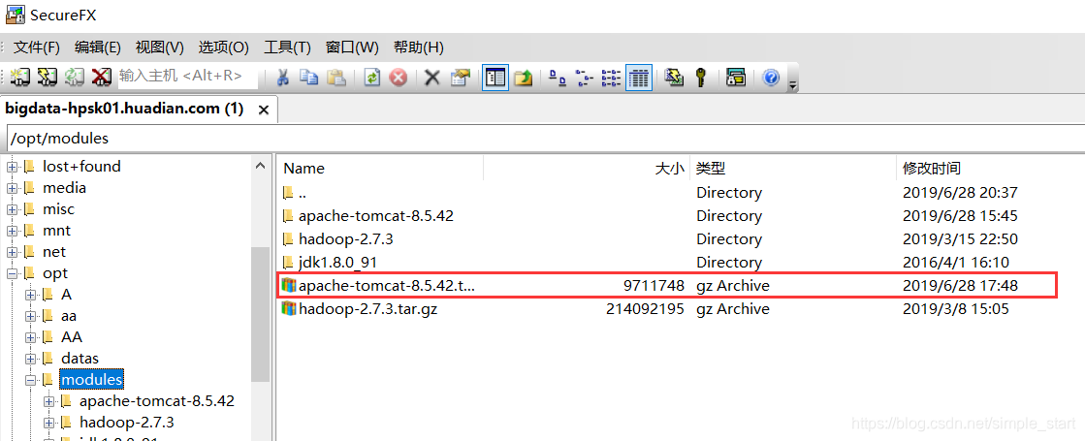Expand the mnt tree node
Image resolution: width=1085 pixels, height=441 pixels.
(x=13, y=231)
